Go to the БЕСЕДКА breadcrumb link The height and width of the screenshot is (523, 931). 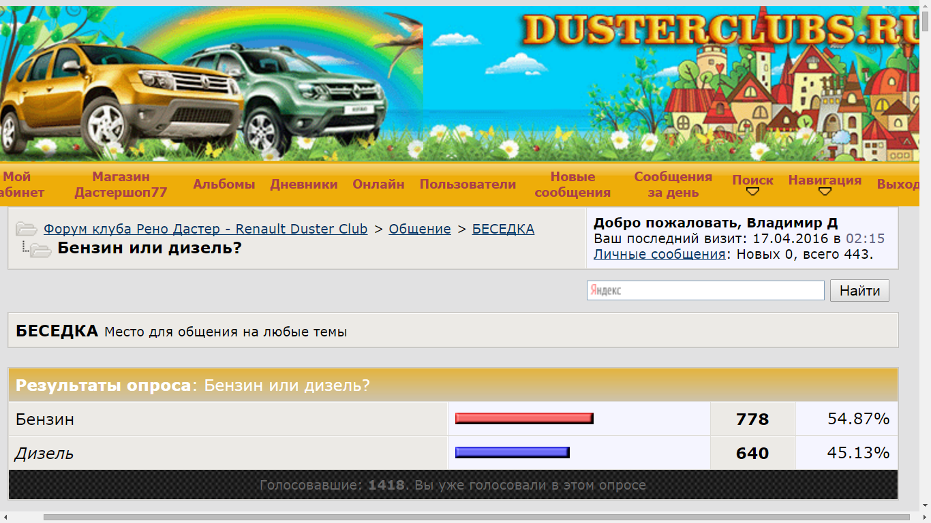pyautogui.click(x=503, y=229)
